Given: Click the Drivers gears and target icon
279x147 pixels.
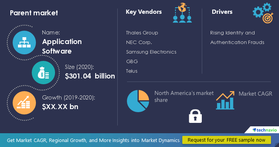Looking at the screenshot, I should 263,13.
